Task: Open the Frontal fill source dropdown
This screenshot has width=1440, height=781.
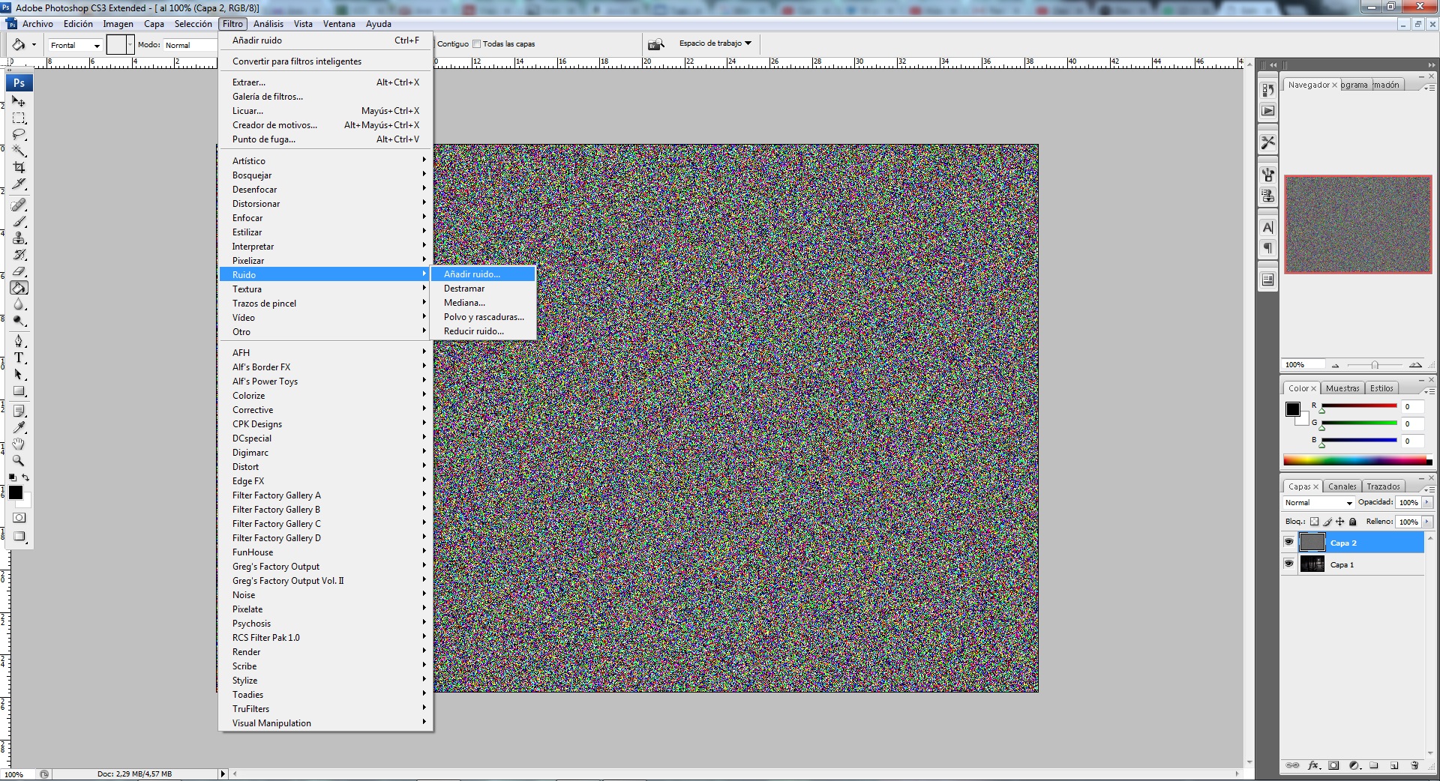Action: 75,46
